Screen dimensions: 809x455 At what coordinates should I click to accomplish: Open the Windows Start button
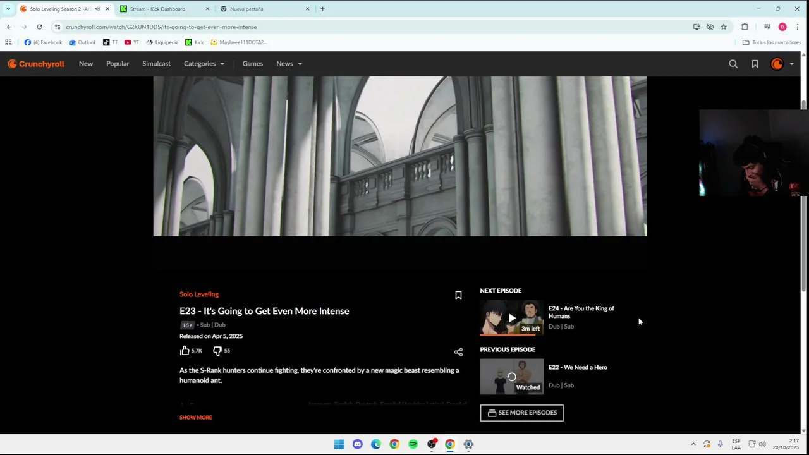pyautogui.click(x=339, y=444)
